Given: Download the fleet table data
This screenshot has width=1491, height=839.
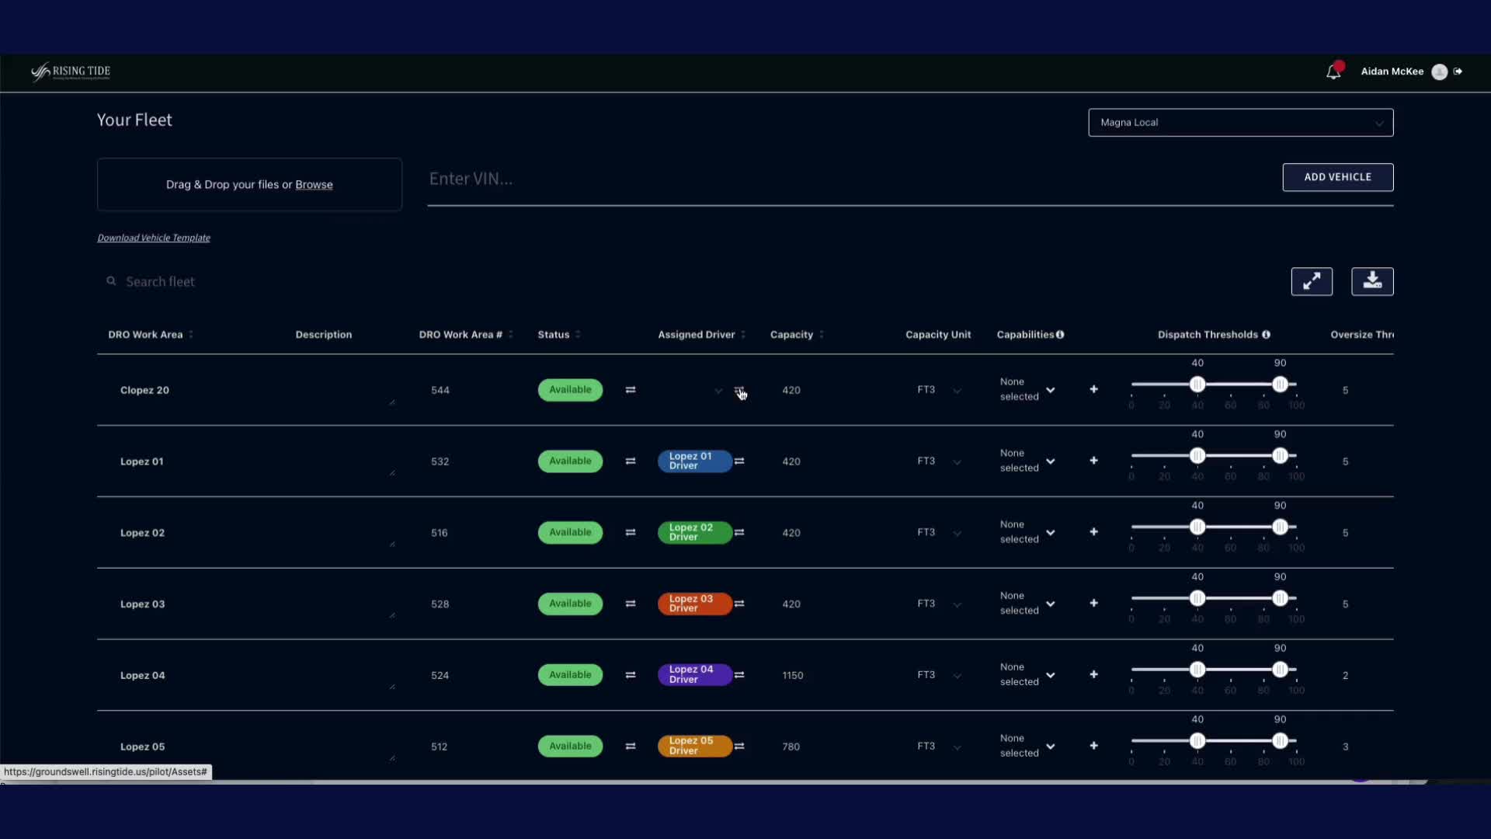Looking at the screenshot, I should click(x=1372, y=281).
